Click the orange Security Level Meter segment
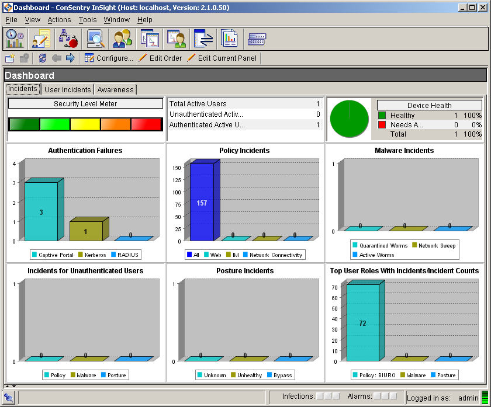 click(116, 124)
